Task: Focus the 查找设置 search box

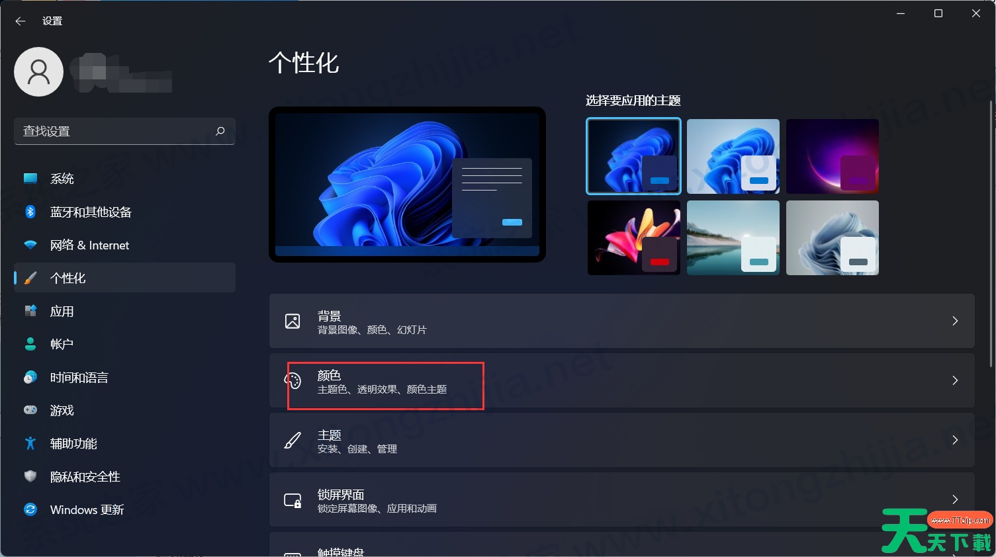Action: point(124,131)
